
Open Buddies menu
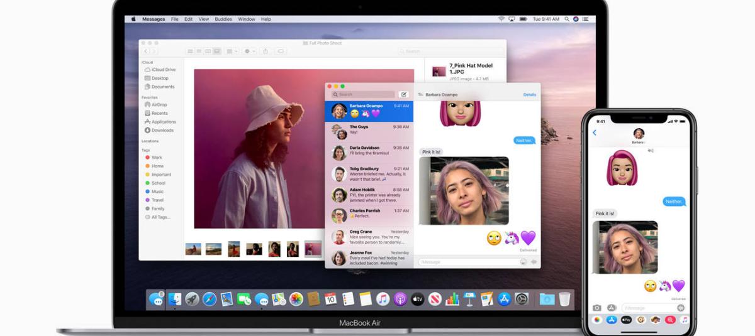click(x=223, y=19)
